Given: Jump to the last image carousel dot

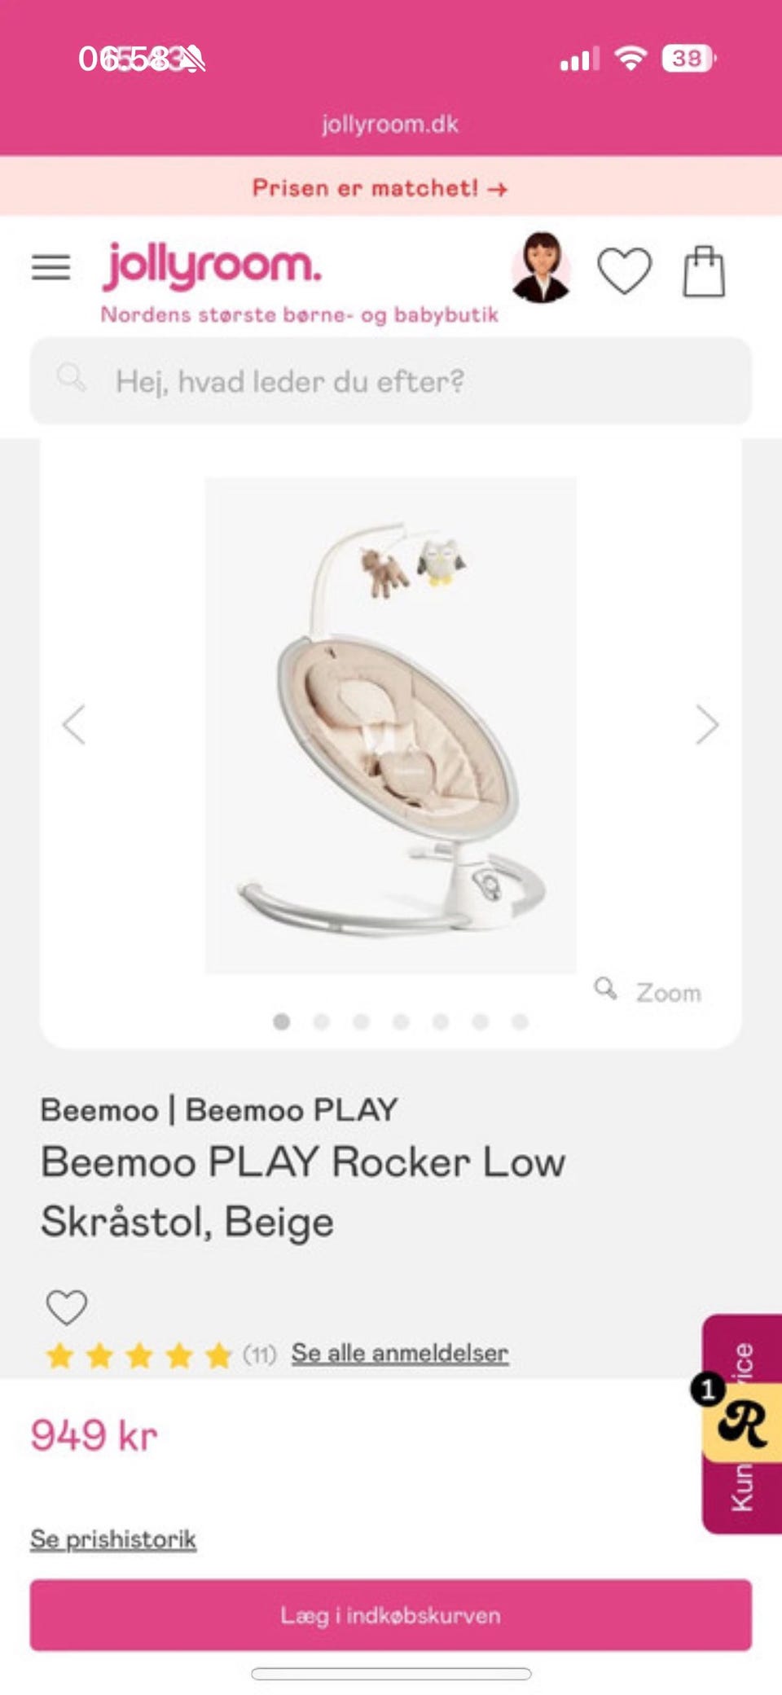Looking at the screenshot, I should click(x=520, y=1021).
